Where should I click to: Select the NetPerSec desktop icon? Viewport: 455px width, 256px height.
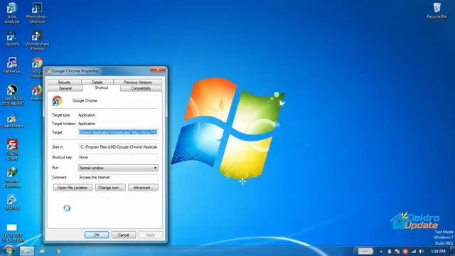click(12, 65)
